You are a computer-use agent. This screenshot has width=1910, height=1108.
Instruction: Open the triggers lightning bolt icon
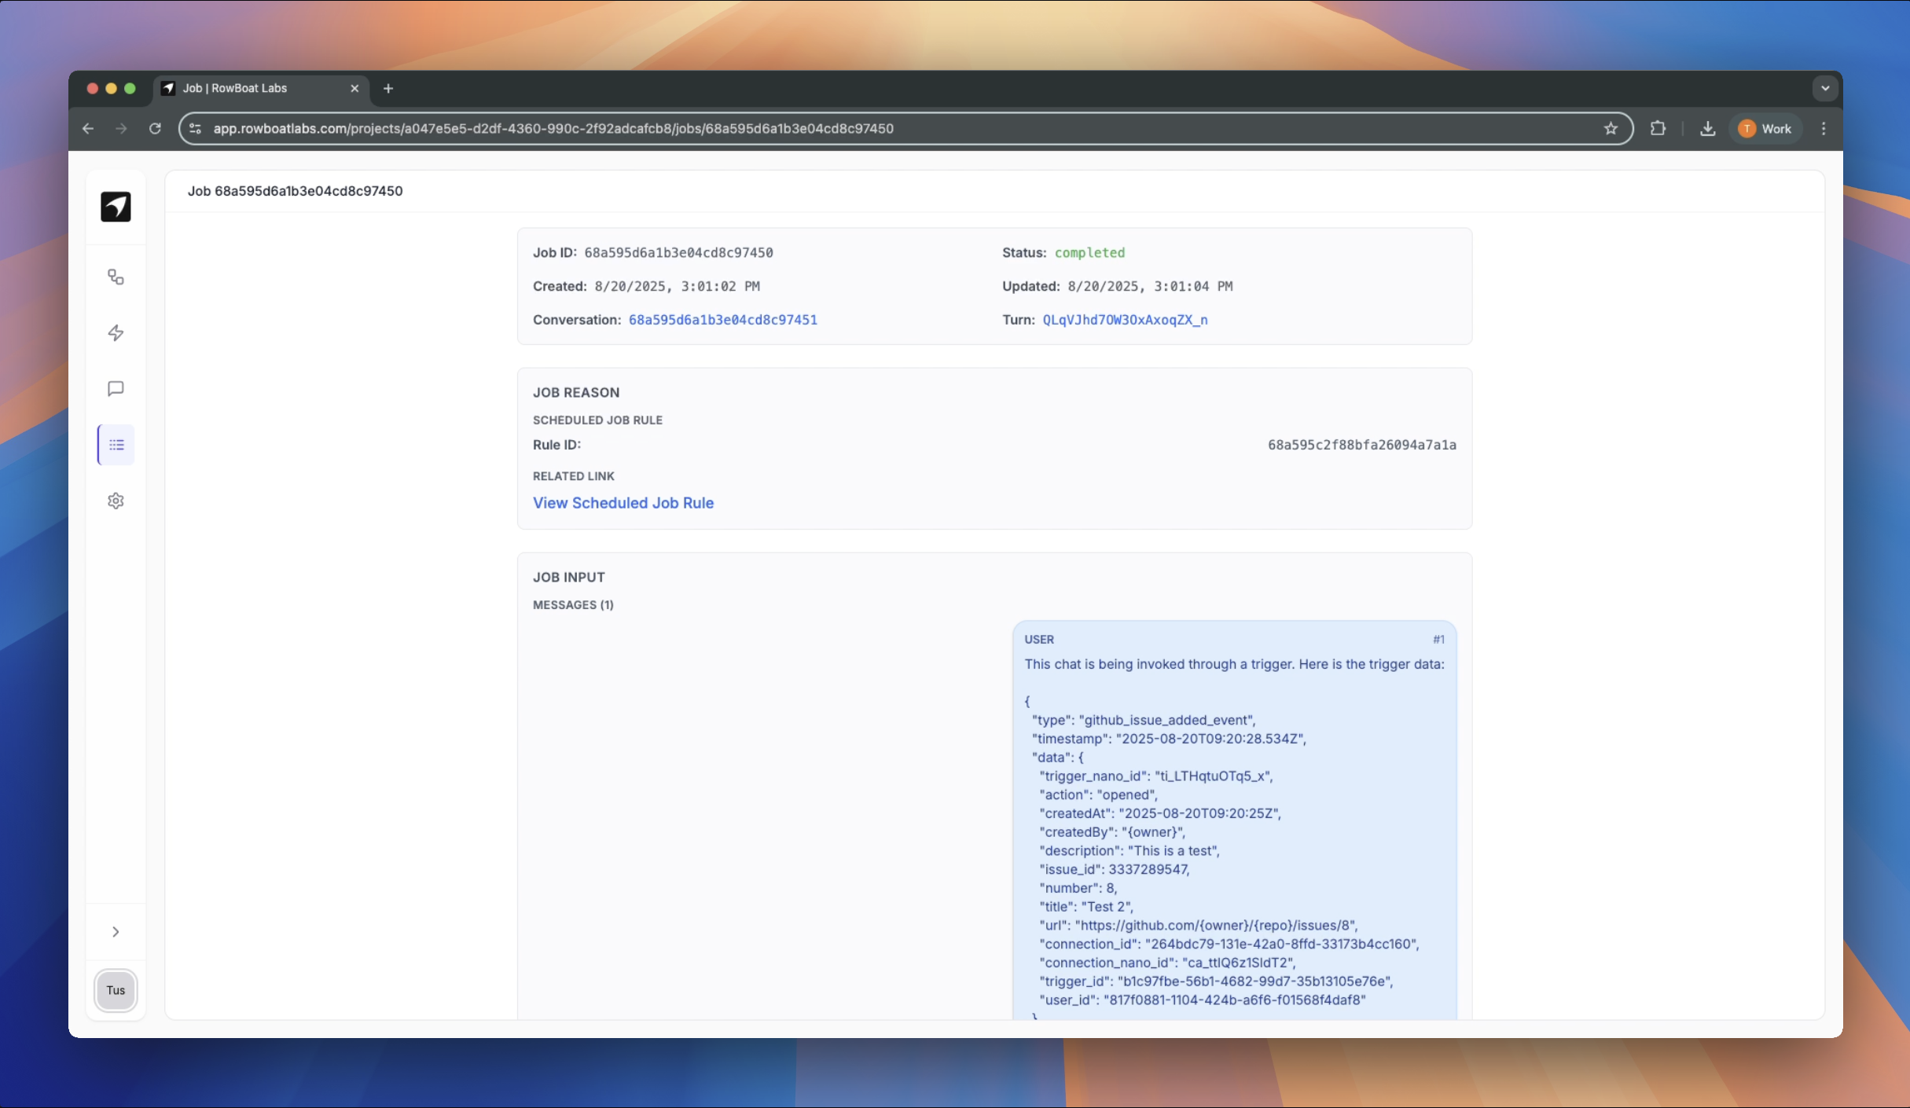coord(116,333)
